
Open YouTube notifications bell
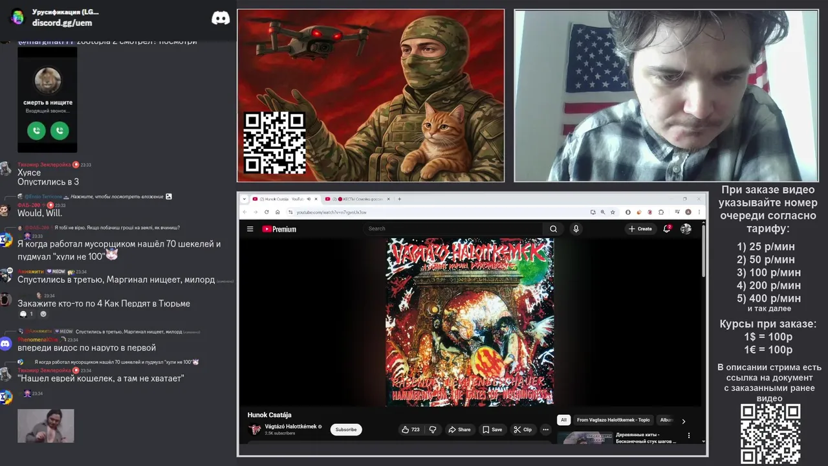[x=667, y=228]
